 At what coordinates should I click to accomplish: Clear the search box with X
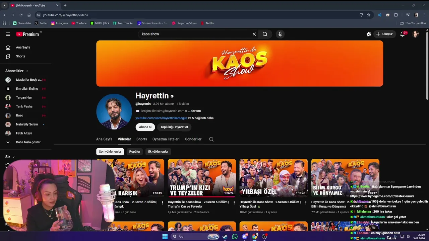[x=254, y=34]
